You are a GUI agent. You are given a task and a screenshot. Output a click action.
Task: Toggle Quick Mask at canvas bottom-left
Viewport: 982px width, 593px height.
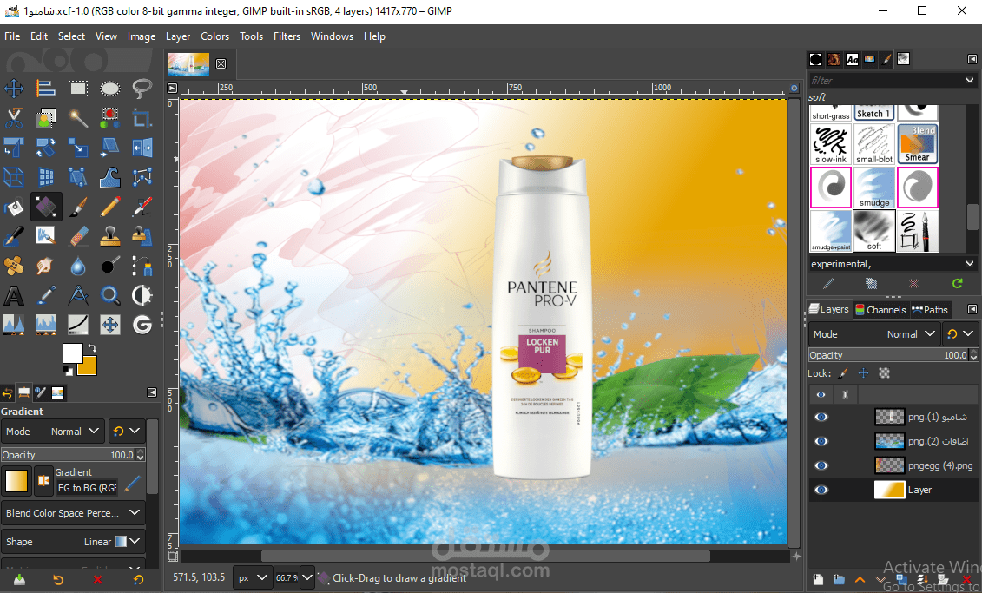173,557
